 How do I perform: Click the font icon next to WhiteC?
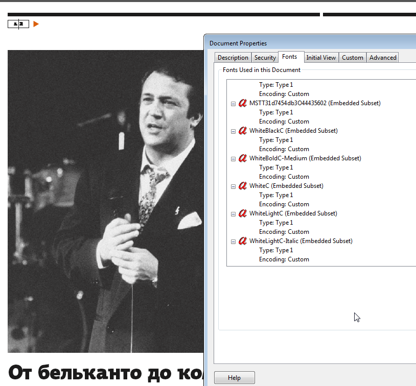pos(243,186)
